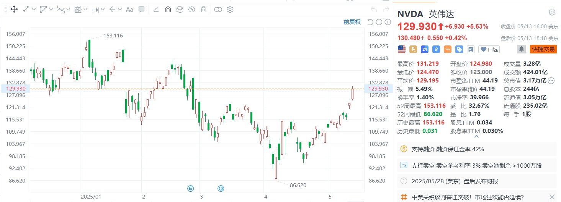Select the polygon shape drawing tool
561x202 pixels.
(x=43, y=9)
